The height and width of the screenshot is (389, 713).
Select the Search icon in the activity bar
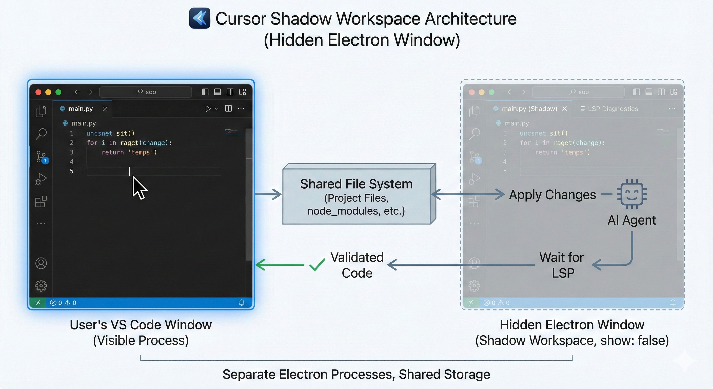tap(41, 134)
